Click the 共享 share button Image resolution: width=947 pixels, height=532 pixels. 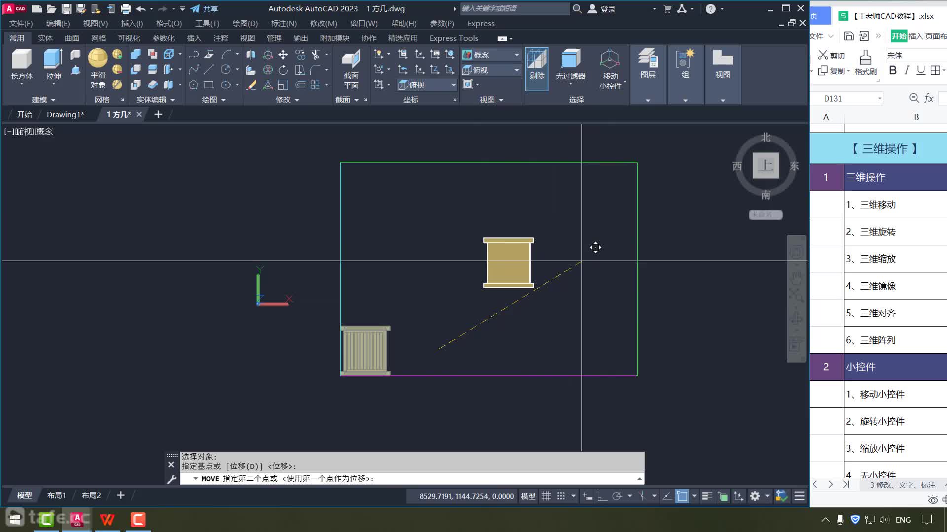(x=204, y=9)
